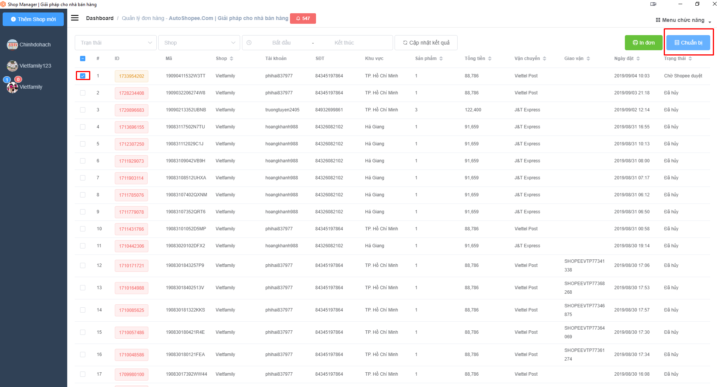Image resolution: width=717 pixels, height=387 pixels.
Task: Toggle the select-all header checkbox
Action: (x=83, y=59)
